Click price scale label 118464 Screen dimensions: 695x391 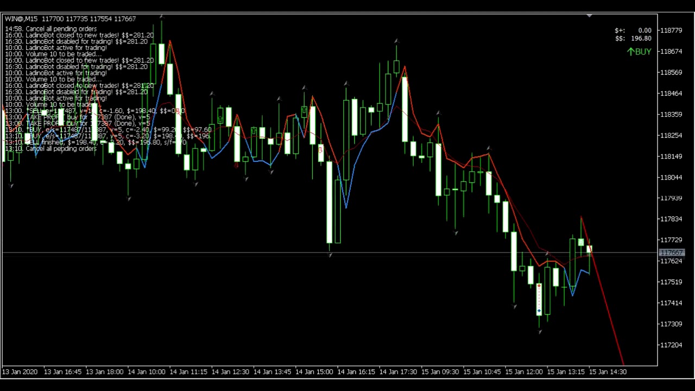[672, 93]
